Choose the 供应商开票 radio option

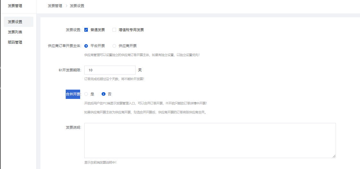pyautogui.click(x=114, y=46)
